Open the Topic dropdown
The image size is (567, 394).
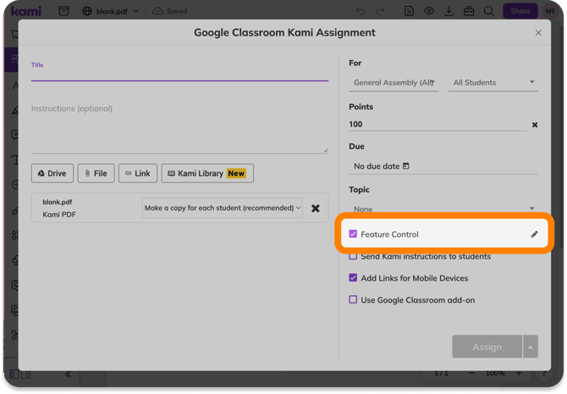click(443, 209)
